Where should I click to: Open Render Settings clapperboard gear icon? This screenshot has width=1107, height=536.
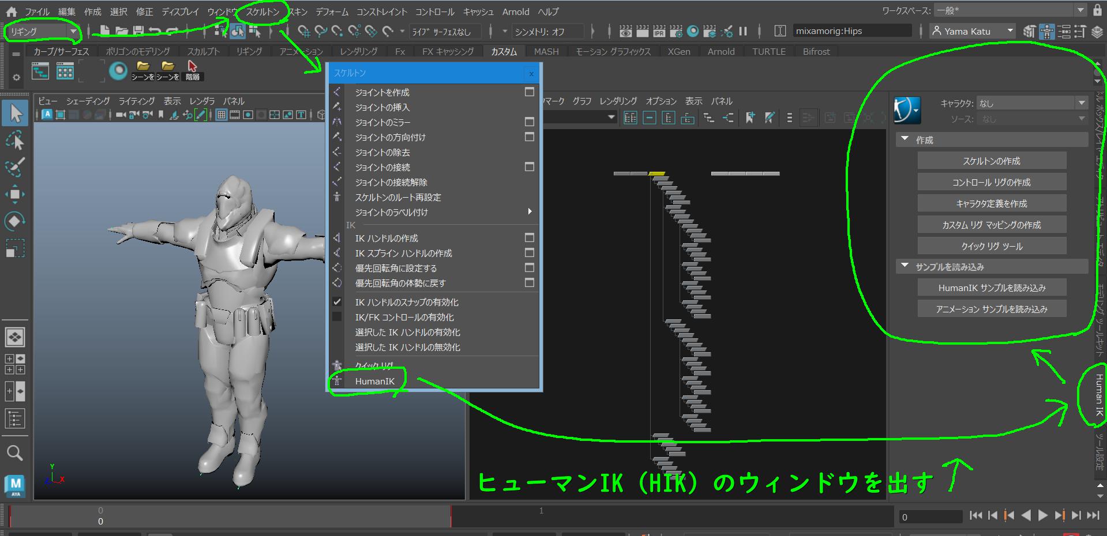pyautogui.click(x=676, y=31)
